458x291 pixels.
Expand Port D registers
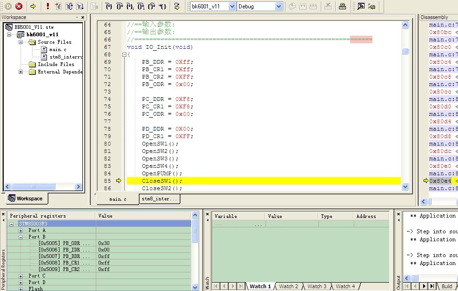coord(20,283)
